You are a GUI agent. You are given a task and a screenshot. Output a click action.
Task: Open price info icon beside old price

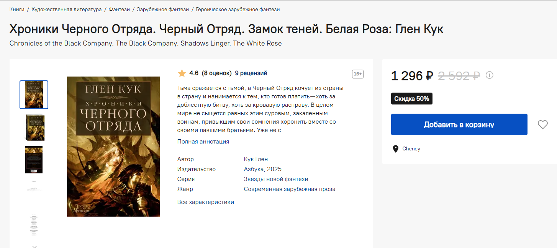pyautogui.click(x=489, y=75)
